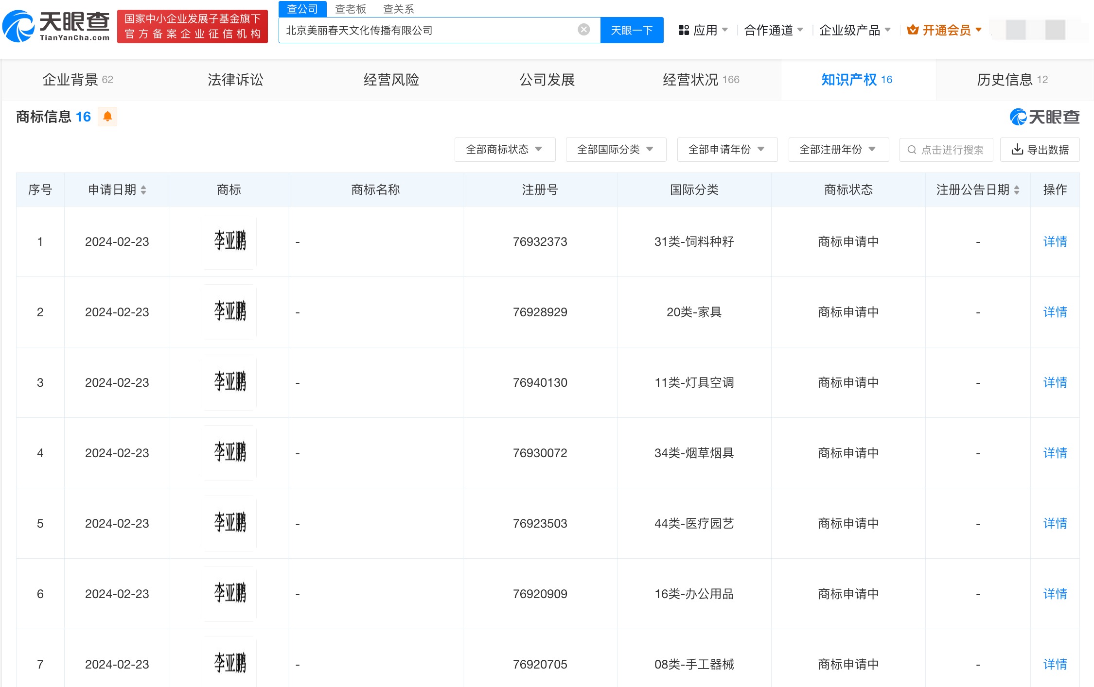Screen dimensions: 1094x687
Task: Click the 开通会员 crown icon
Action: (x=913, y=30)
